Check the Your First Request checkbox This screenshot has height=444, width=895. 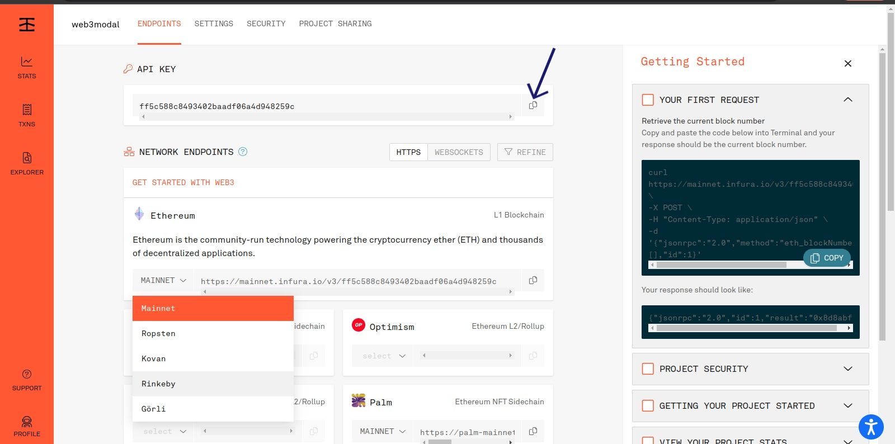click(648, 100)
